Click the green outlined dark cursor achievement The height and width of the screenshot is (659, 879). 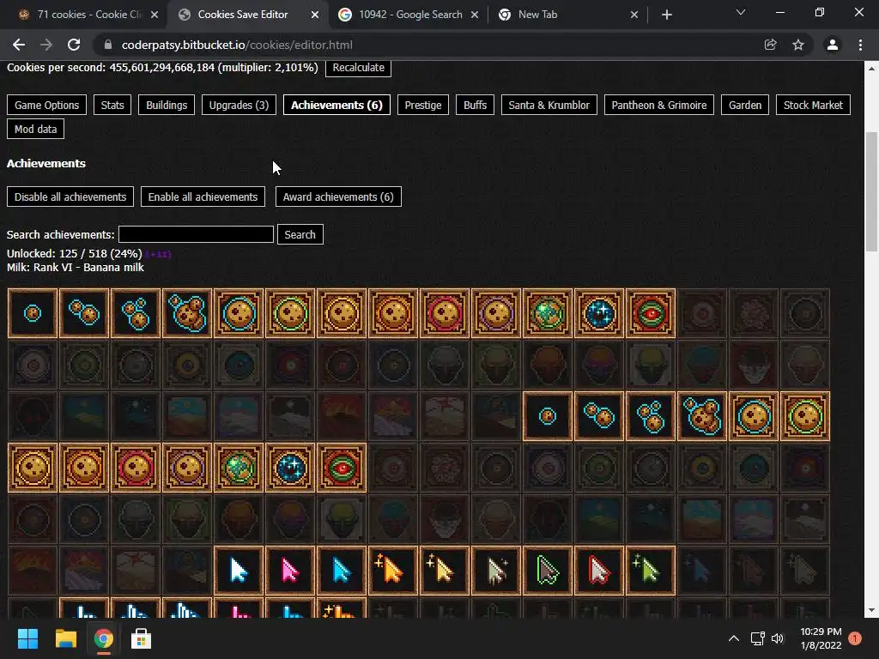548,571
